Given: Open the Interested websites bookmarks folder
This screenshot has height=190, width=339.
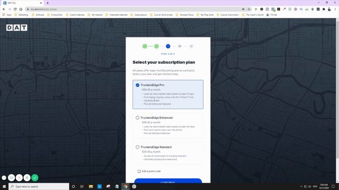Looking at the screenshot, I should click(117, 15).
